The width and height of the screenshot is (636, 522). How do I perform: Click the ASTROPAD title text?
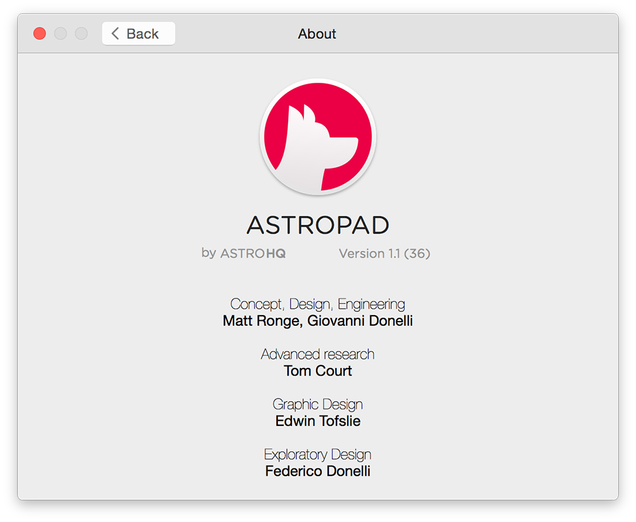pyautogui.click(x=318, y=225)
